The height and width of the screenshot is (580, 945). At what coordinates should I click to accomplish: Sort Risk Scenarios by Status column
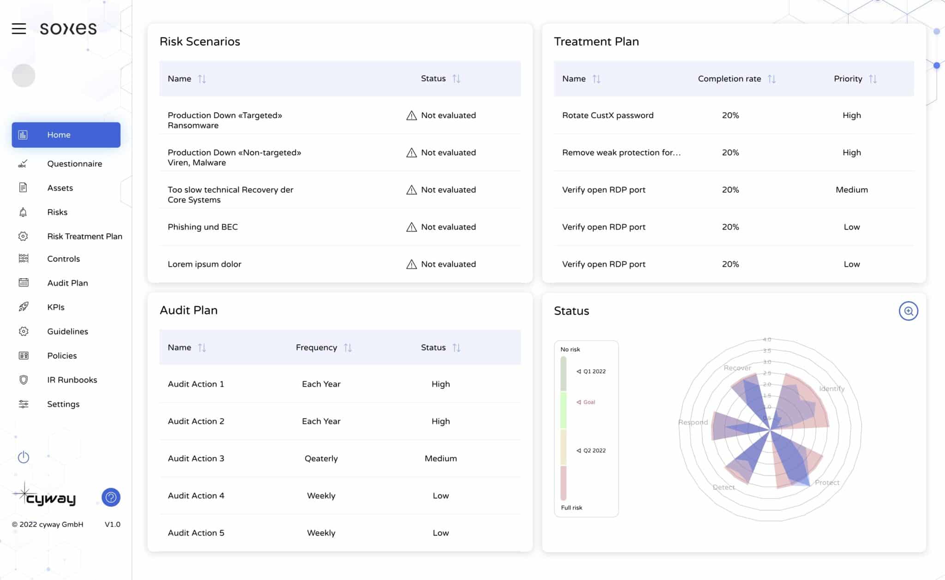pyautogui.click(x=456, y=79)
